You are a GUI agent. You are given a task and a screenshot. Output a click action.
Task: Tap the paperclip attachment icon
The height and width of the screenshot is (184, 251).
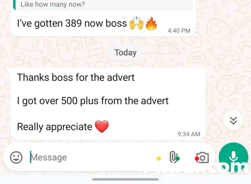pos(173,157)
